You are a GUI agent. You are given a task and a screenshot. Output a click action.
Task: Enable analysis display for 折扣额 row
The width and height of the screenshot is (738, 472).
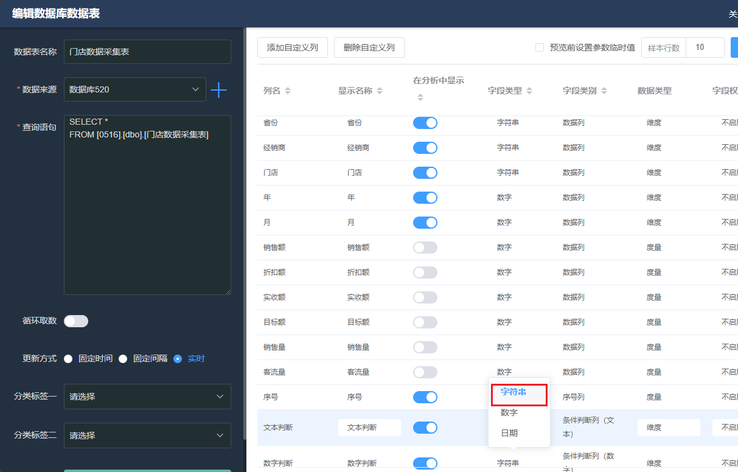click(x=425, y=272)
